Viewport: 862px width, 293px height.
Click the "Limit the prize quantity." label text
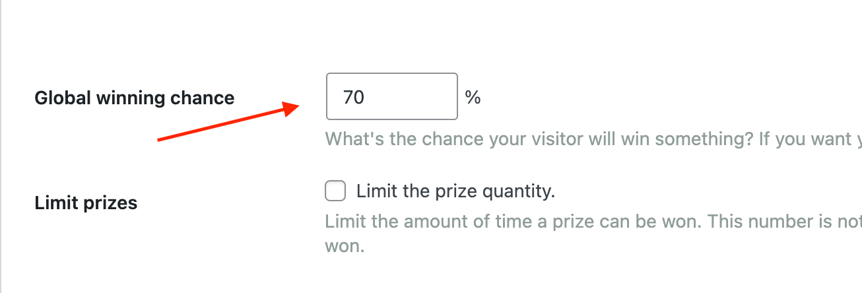(455, 192)
